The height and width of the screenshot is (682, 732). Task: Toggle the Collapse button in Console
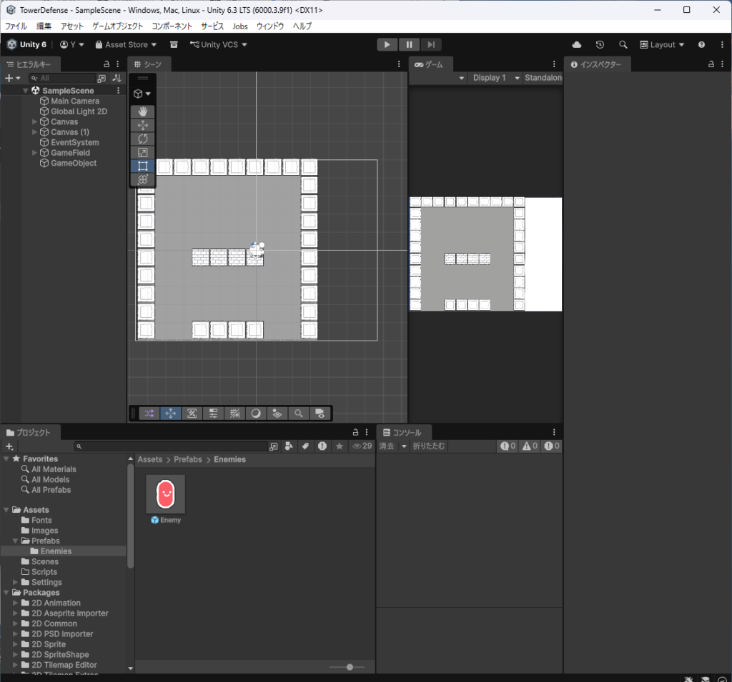429,446
